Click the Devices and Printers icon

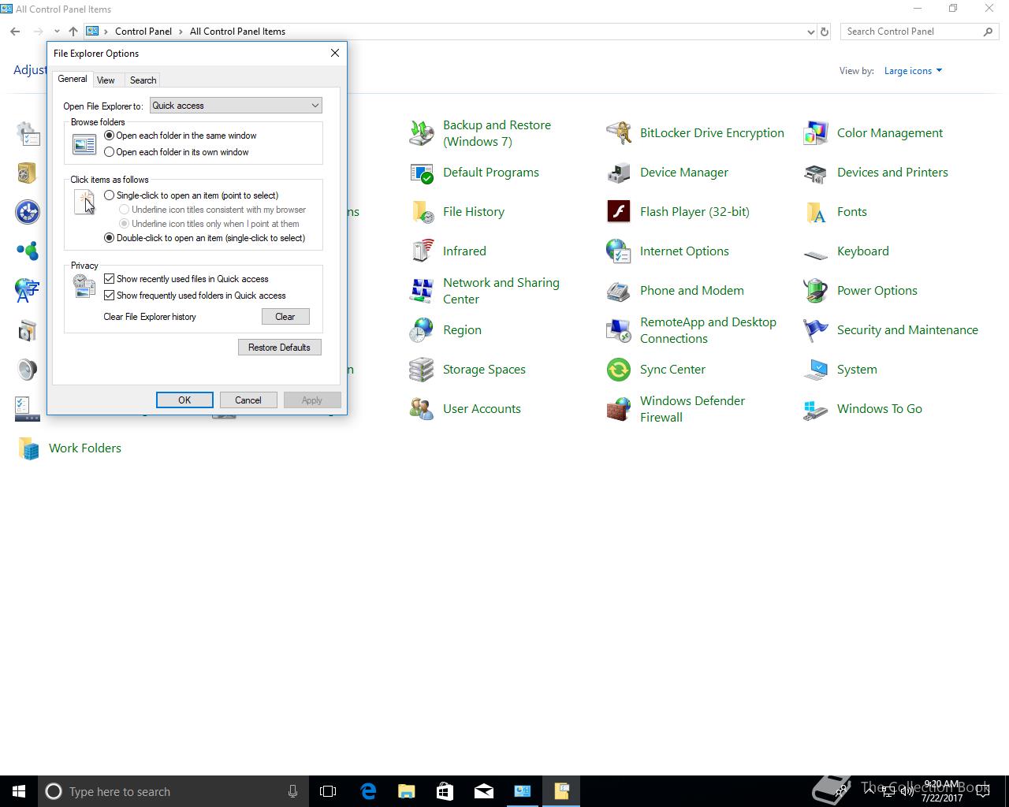[x=816, y=173]
